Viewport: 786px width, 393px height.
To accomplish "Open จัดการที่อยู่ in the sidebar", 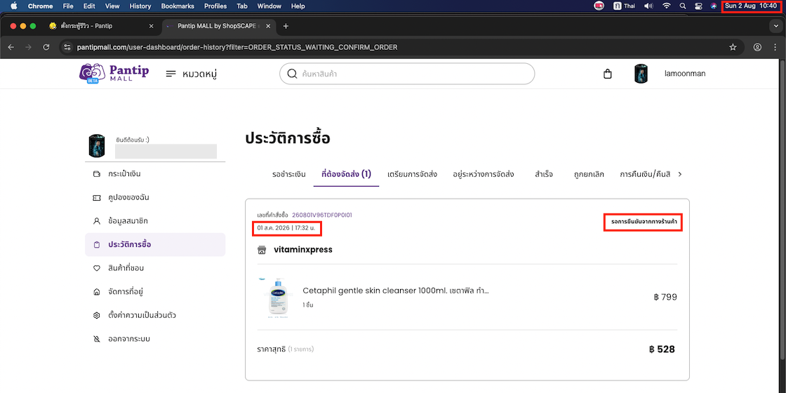I will tap(155, 291).
